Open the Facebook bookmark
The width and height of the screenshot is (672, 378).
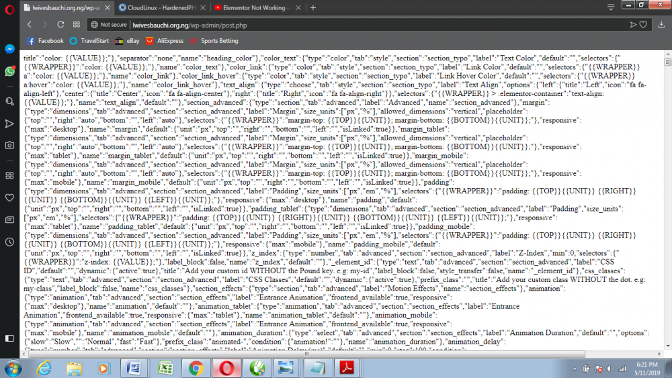(x=45, y=41)
